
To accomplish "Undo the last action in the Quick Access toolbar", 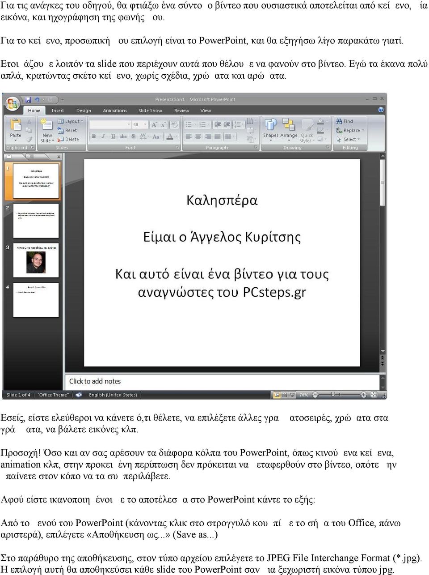I will (x=37, y=99).
